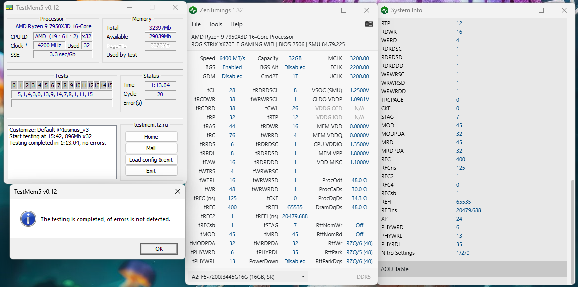Viewport: 578px width, 287px height.
Task: Click the TestMem5 title bar memory icon
Action: (10, 7)
